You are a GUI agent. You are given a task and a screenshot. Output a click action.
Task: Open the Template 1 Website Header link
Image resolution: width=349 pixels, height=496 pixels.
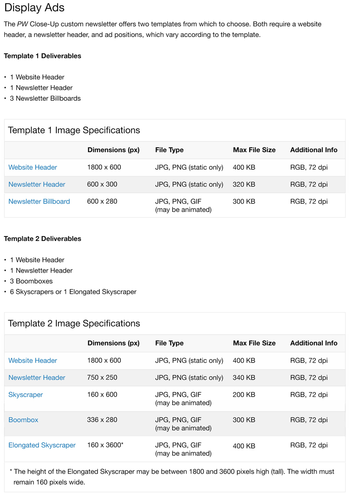(33, 168)
